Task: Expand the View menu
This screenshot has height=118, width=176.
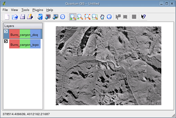Action: (15, 10)
